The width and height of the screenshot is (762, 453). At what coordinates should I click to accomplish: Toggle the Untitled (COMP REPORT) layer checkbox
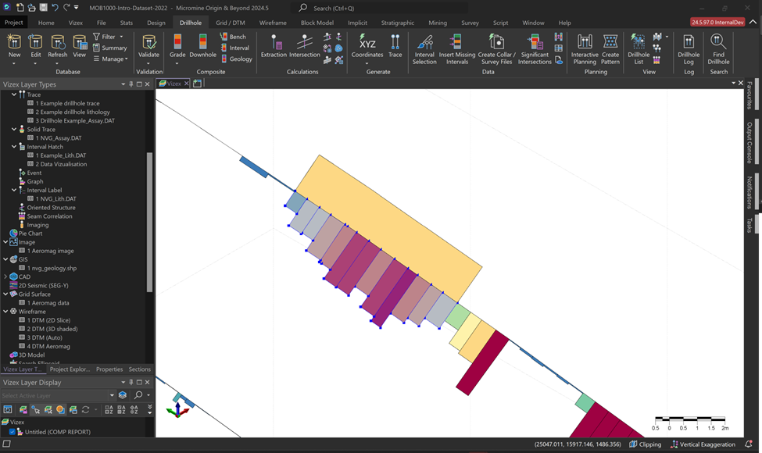click(x=12, y=432)
